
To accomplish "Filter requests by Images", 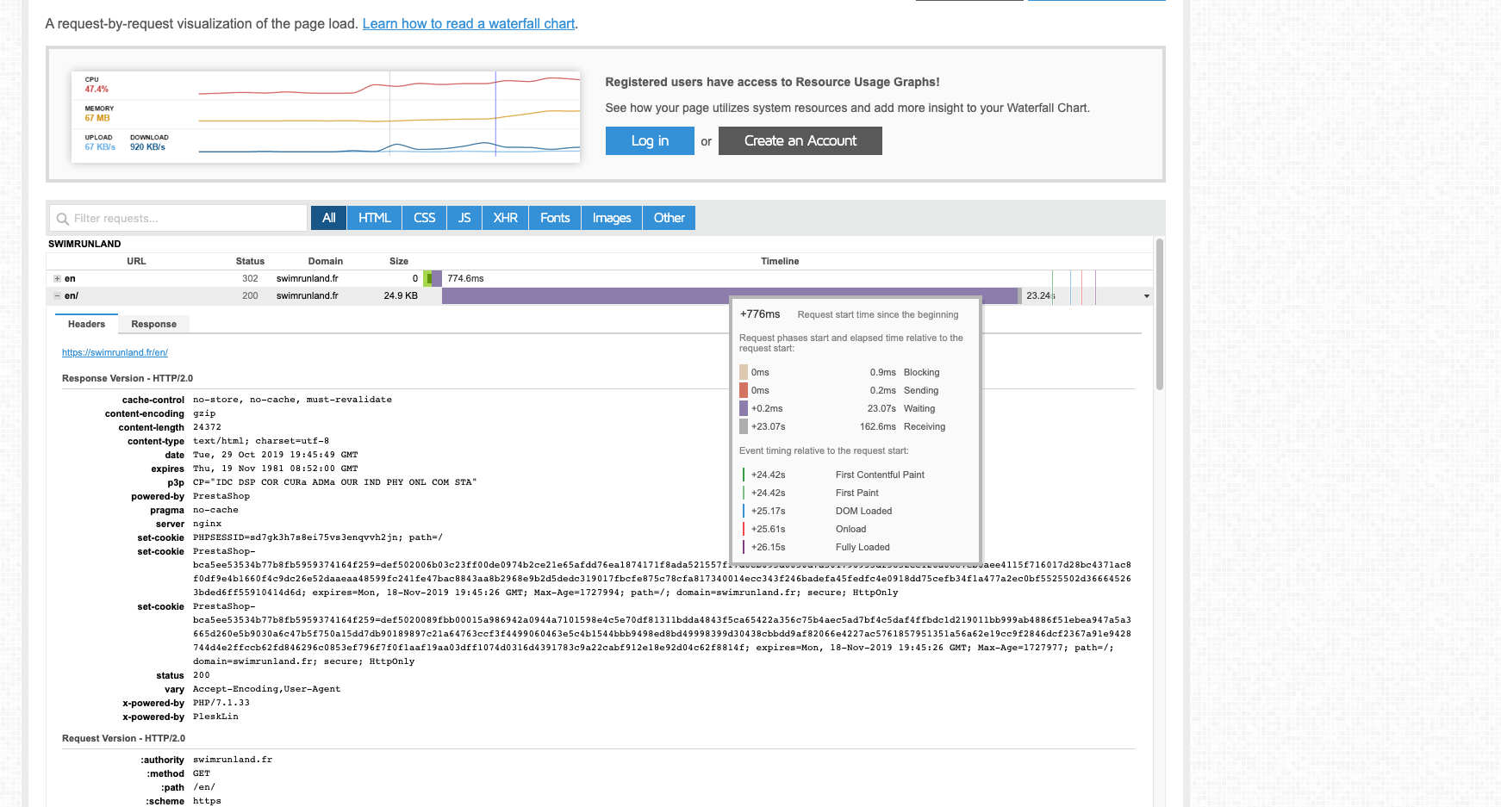I will (612, 218).
